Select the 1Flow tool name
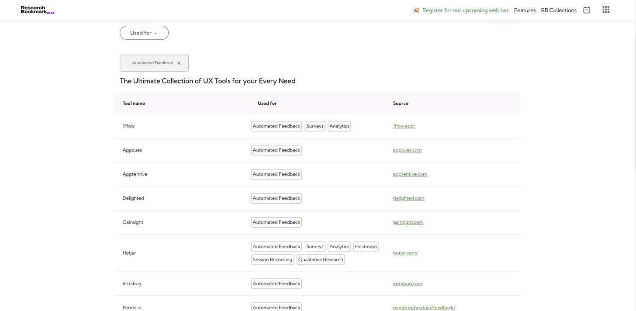The width and height of the screenshot is (636, 311). (x=128, y=126)
